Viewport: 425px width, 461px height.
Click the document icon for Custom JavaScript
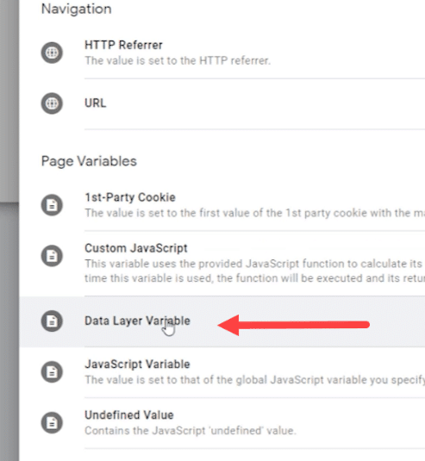[x=52, y=256]
